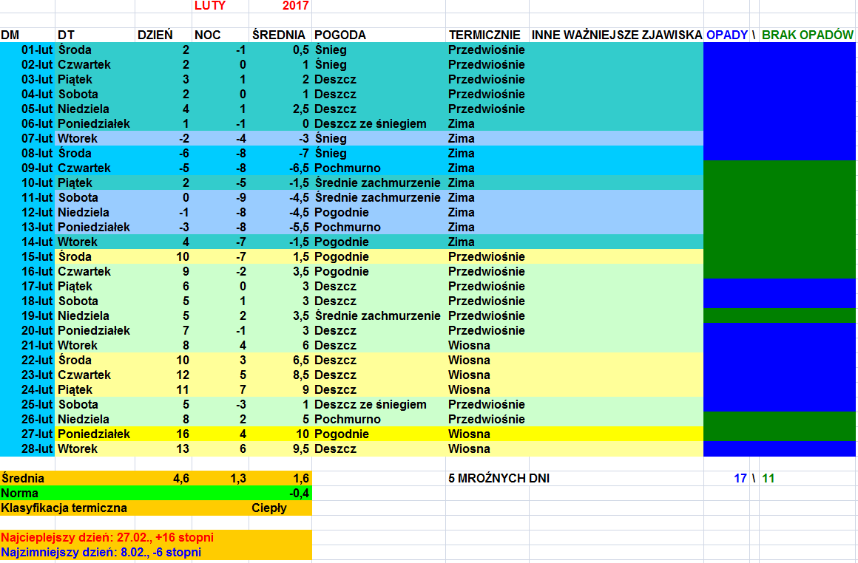Select the day temperature 16 on 27-lut
This screenshot has height=563, width=858.
(x=182, y=434)
